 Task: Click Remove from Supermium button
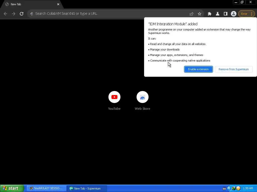234,69
